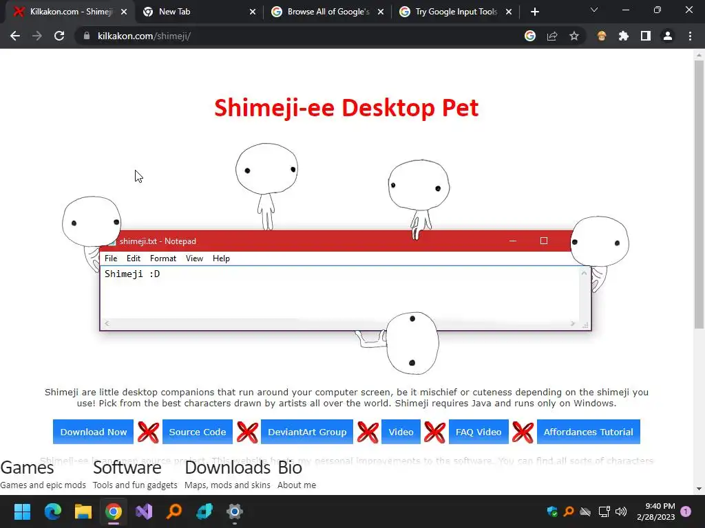Screen dimensions: 705x528
Task: Click the Download Now button
Action: pos(93,432)
